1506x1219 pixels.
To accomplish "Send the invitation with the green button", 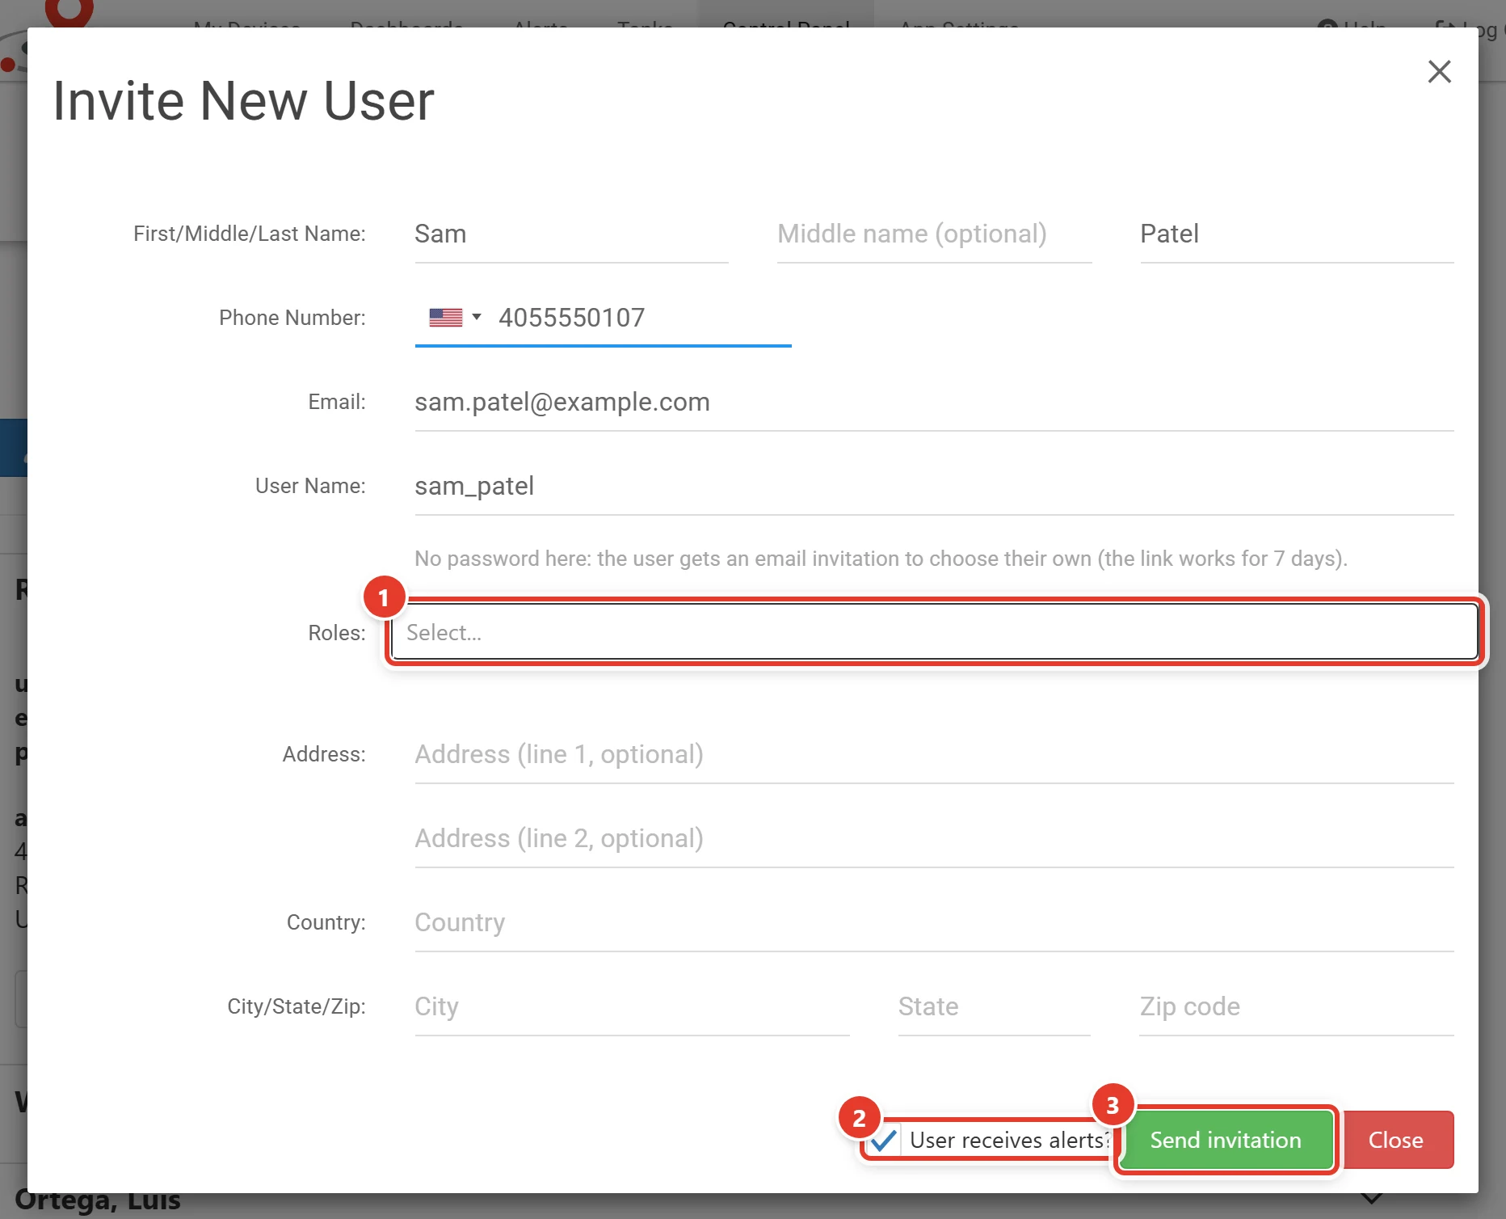I will tap(1226, 1141).
